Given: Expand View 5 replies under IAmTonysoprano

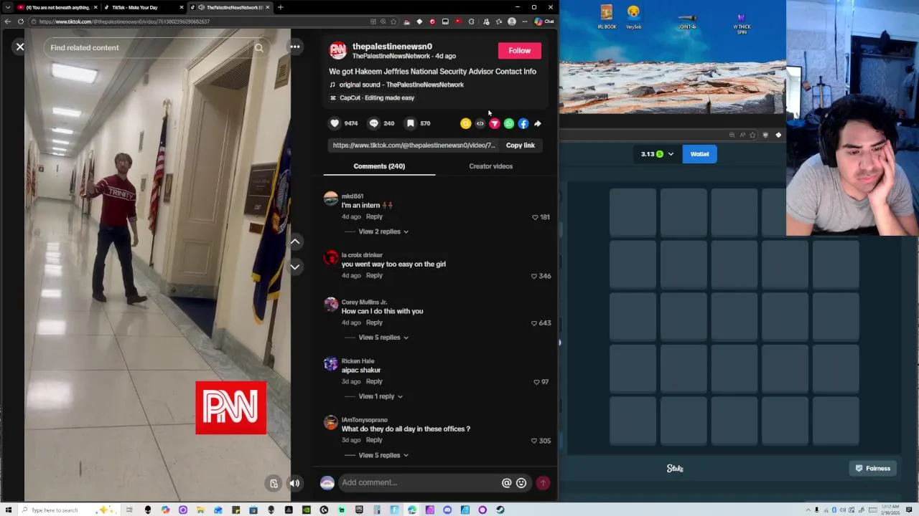Looking at the screenshot, I should coord(383,455).
